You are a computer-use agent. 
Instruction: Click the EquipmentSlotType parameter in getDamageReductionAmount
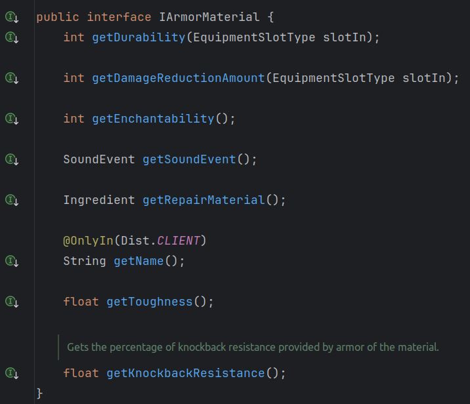click(x=333, y=78)
